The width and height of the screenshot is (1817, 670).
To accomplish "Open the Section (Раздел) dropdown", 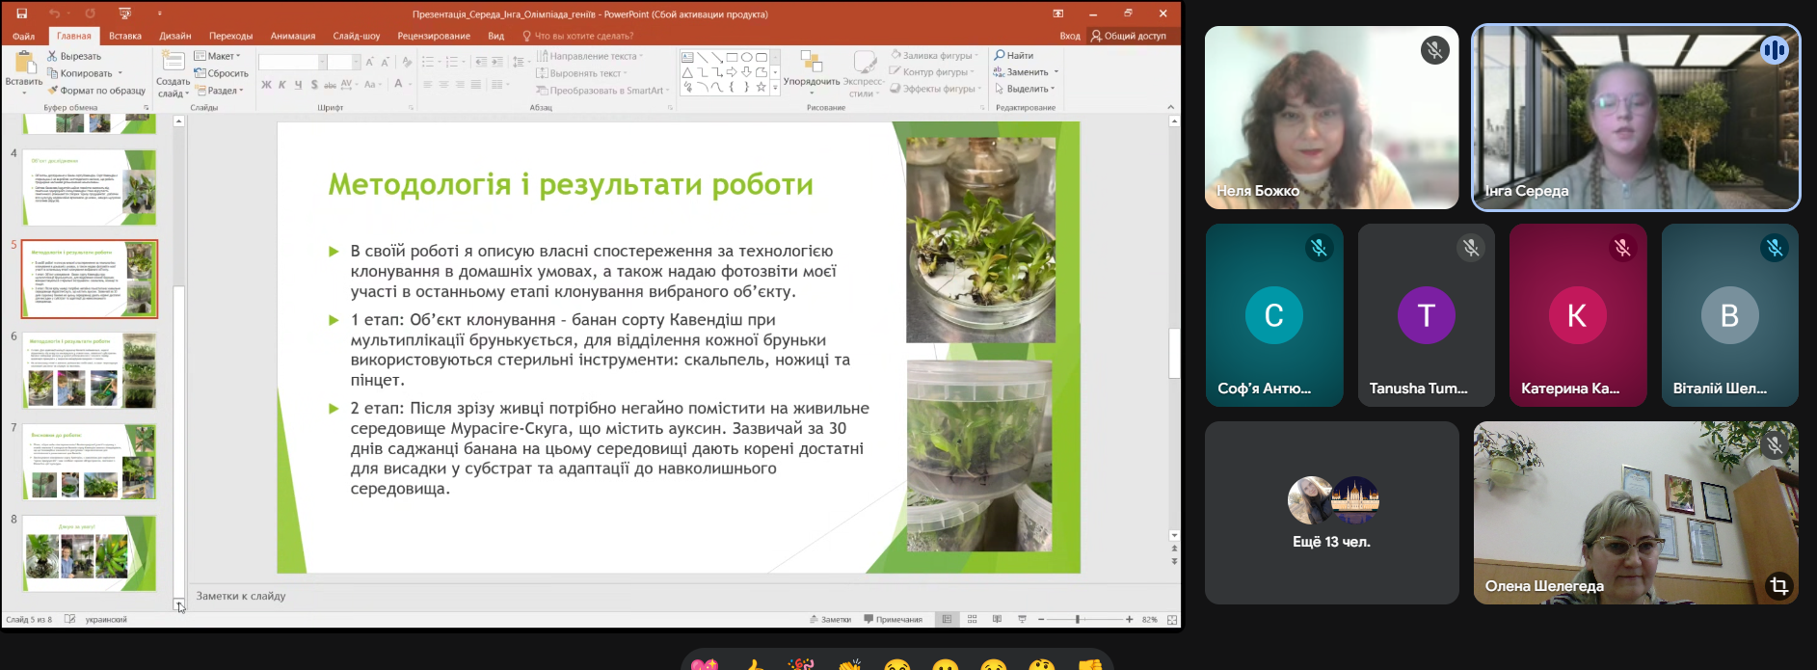I will [221, 91].
